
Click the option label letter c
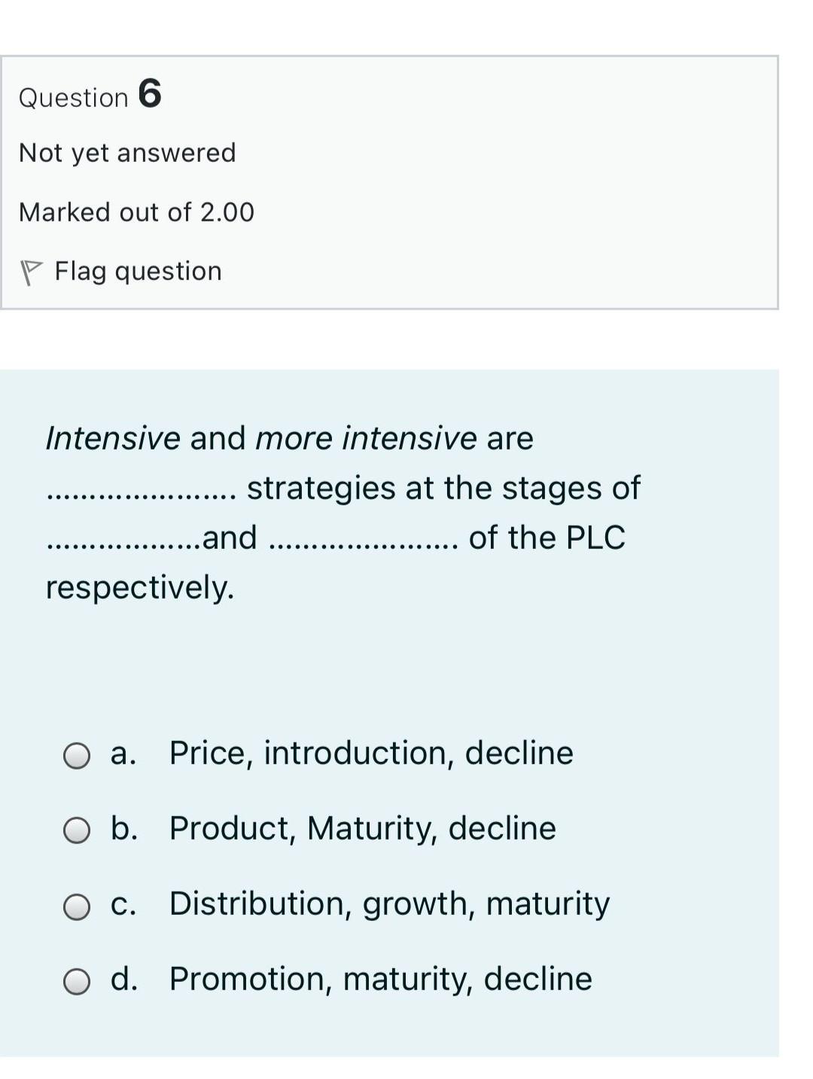pyautogui.click(x=125, y=906)
